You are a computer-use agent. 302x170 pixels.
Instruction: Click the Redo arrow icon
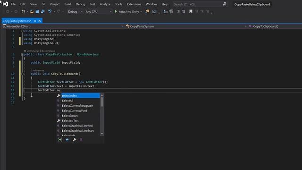click(x=59, y=11)
